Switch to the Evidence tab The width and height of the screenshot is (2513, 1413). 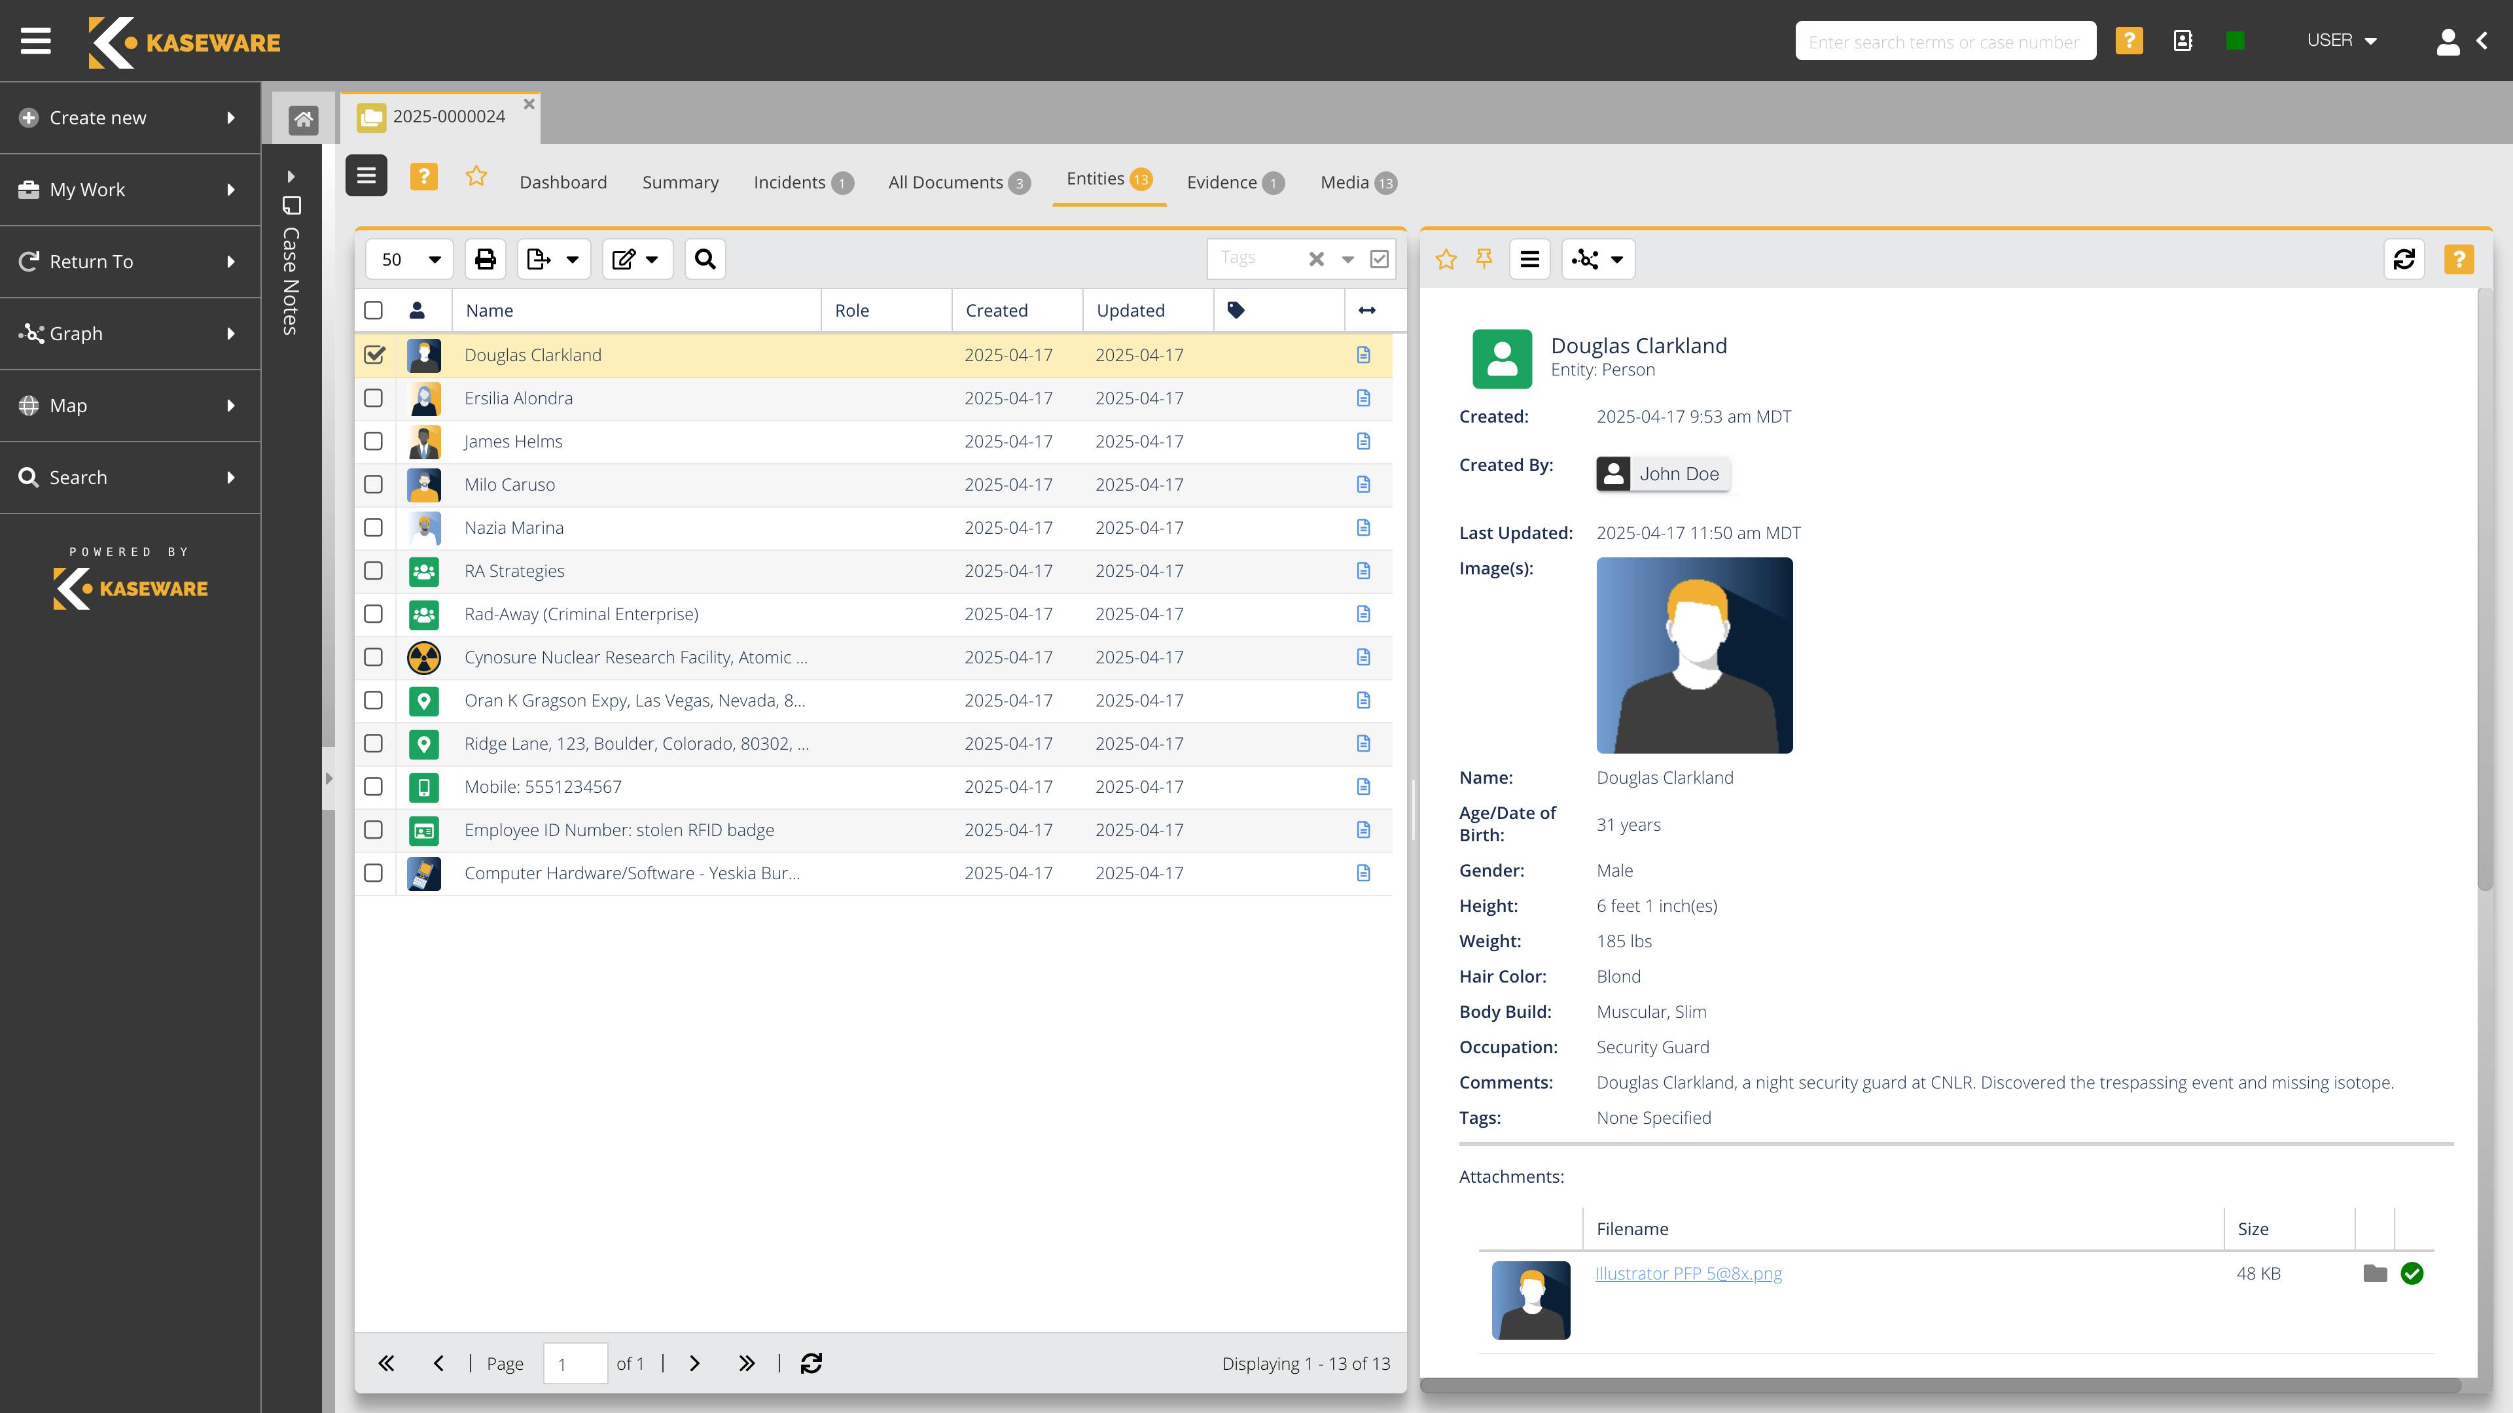(x=1222, y=181)
